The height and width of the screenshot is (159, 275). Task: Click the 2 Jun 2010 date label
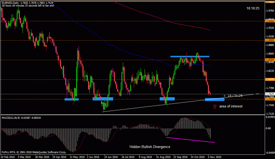coord(93,157)
